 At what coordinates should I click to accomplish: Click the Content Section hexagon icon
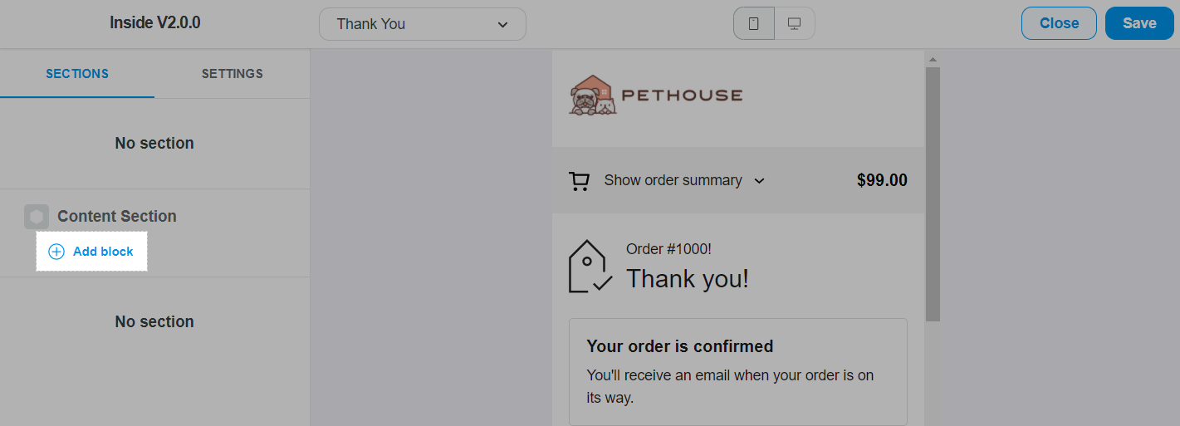tap(37, 217)
